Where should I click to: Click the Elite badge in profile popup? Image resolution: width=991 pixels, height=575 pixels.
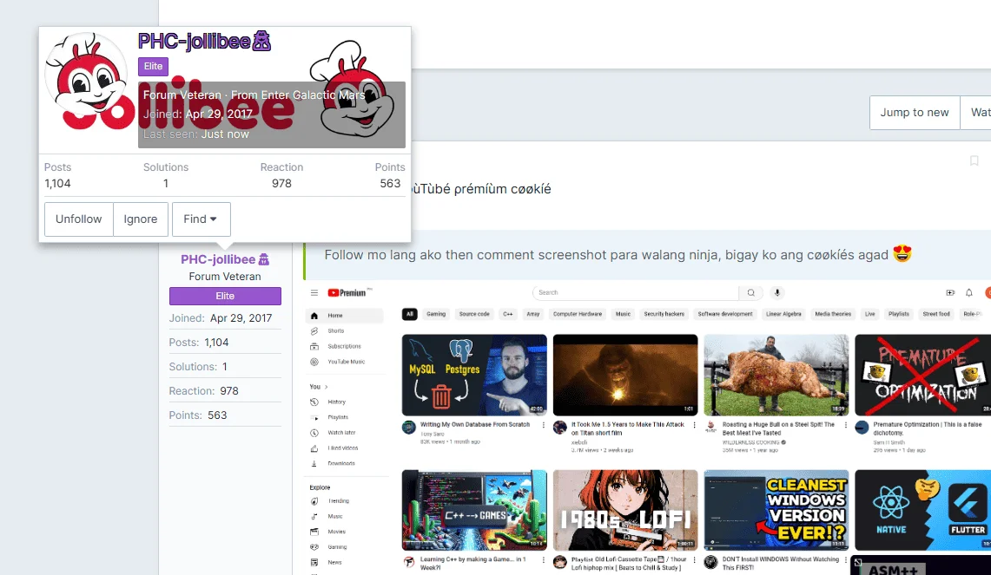point(153,66)
